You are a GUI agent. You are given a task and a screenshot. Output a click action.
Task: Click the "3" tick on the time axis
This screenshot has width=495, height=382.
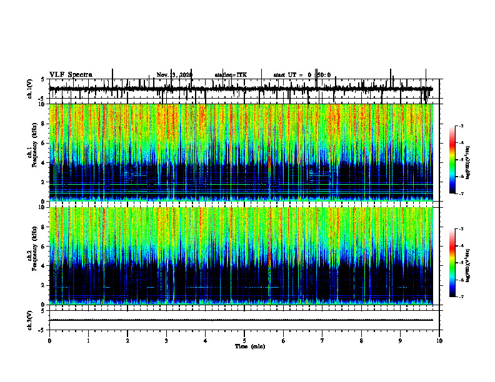[x=166, y=341]
